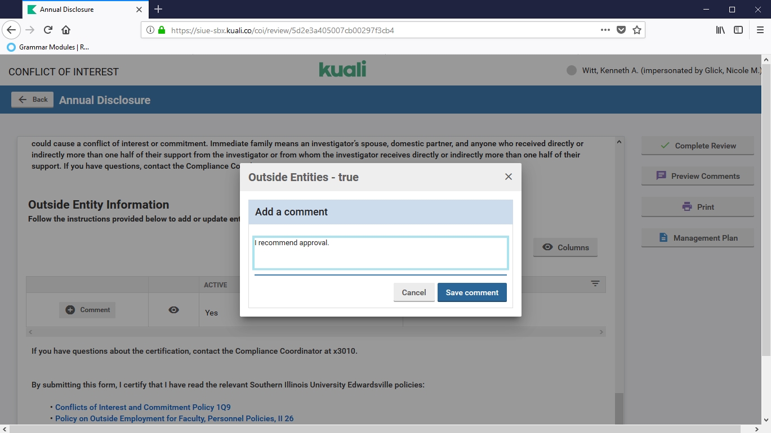Click Save comment button

pos(471,292)
